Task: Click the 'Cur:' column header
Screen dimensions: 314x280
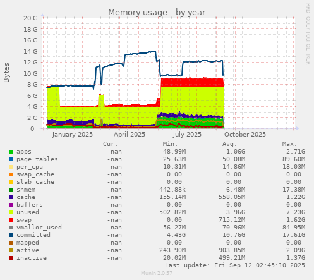Action: [x=111, y=144]
